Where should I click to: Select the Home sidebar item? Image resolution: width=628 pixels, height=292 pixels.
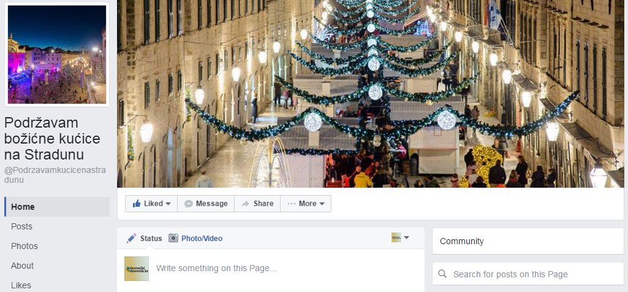point(57,207)
